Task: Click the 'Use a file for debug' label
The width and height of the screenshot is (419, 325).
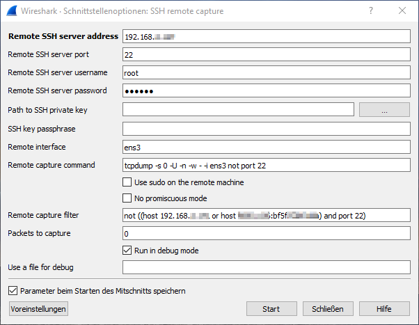Action: (40, 267)
